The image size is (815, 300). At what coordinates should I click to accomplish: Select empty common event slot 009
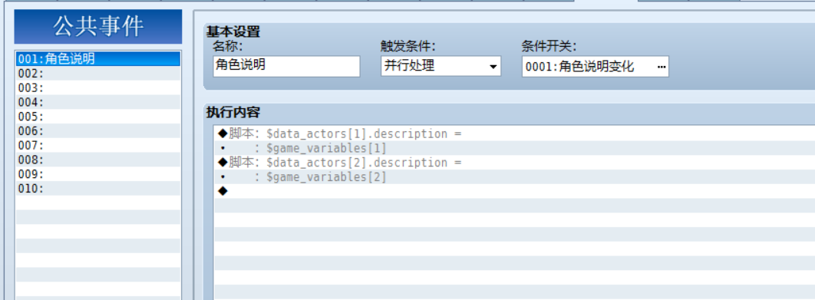[x=98, y=173]
